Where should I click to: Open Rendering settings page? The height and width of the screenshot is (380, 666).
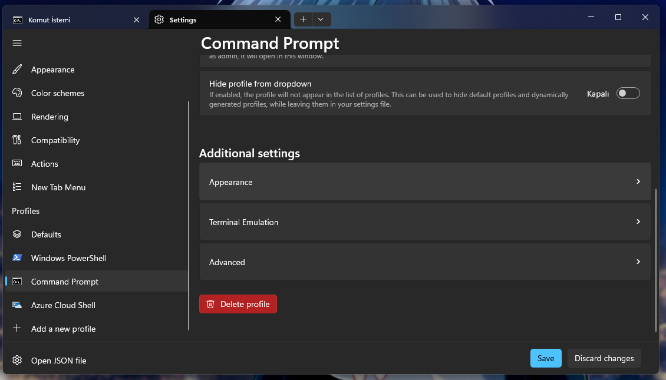97,116
